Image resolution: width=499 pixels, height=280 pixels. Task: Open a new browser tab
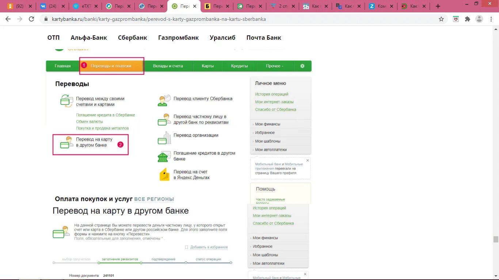coord(438,6)
